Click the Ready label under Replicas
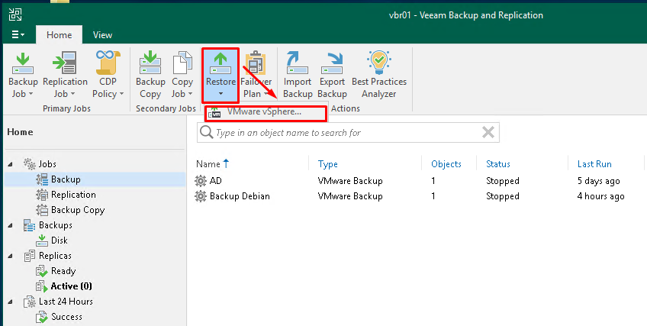The height and width of the screenshot is (326, 647). point(63,271)
